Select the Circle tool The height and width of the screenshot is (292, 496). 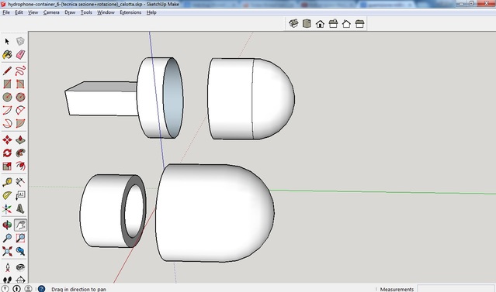click(7, 97)
